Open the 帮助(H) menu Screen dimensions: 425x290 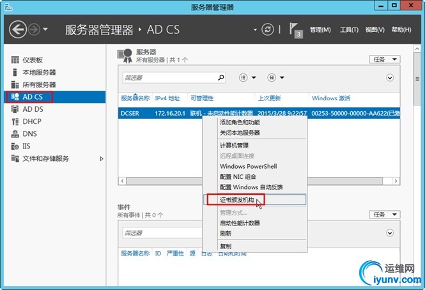401,29
